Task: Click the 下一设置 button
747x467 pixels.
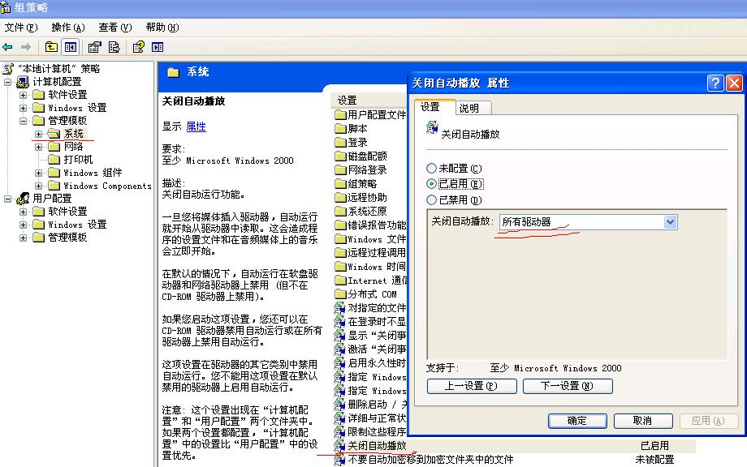Action: (567, 386)
